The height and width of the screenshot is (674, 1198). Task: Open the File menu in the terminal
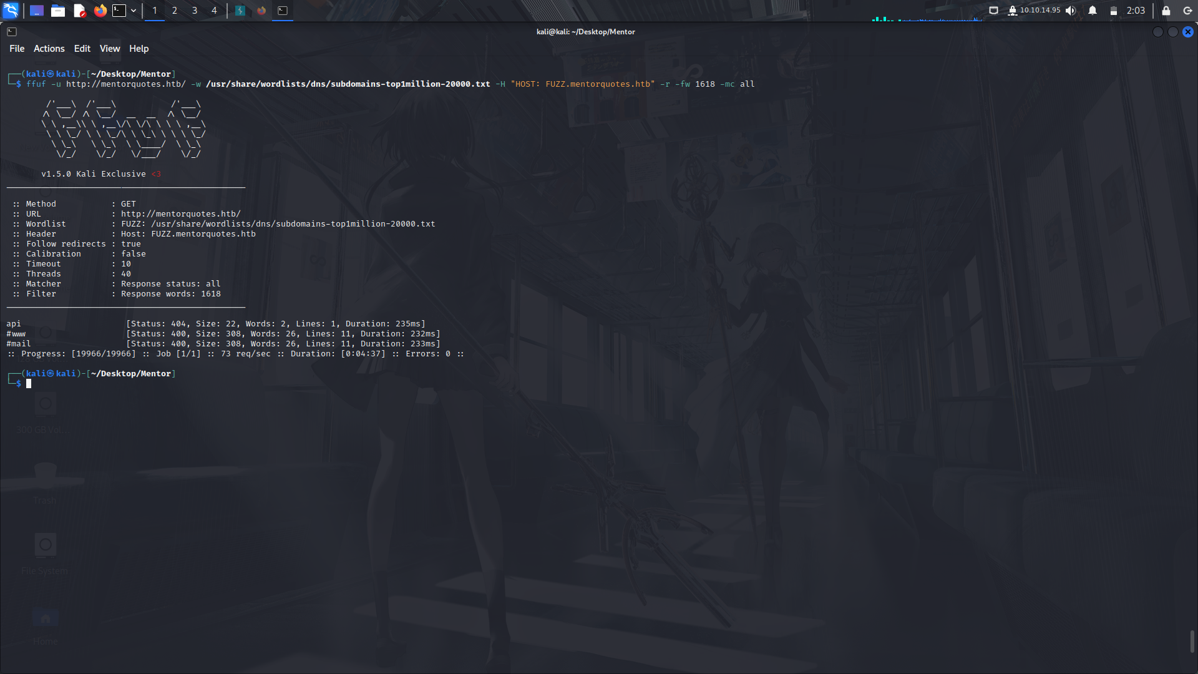pyautogui.click(x=16, y=48)
